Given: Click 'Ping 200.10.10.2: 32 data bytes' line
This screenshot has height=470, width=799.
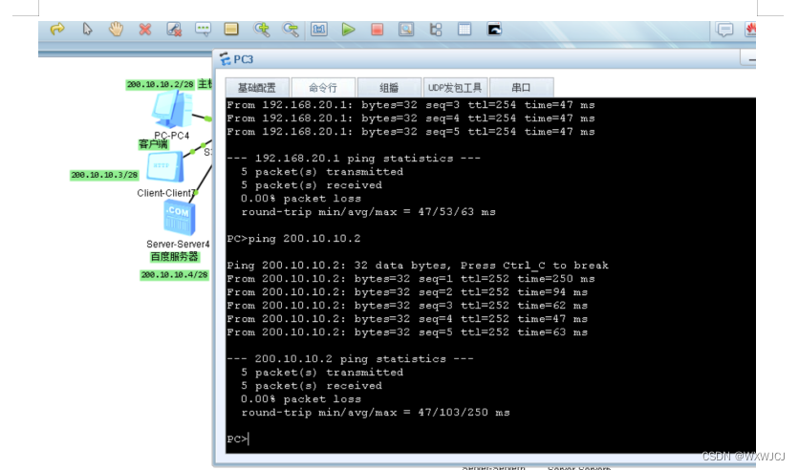Looking at the screenshot, I should coord(418,266).
